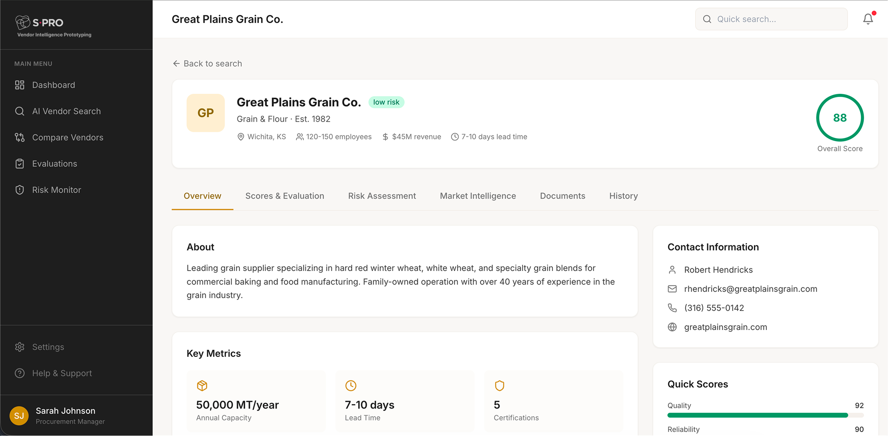888x436 pixels.
Task: Click the Quick search input field
Action: pyautogui.click(x=771, y=19)
